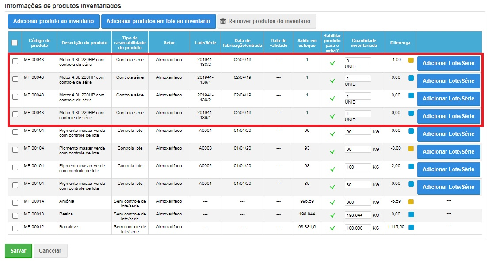Click green checkmark for lote 201941-136/1
This screenshot has width=488, height=261.
[332, 116]
